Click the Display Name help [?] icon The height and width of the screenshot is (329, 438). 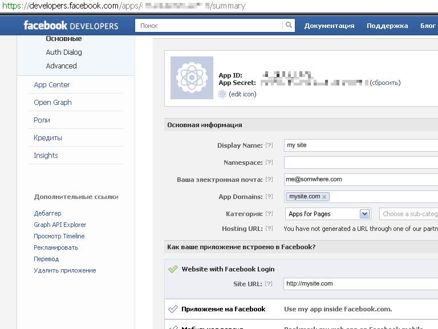(x=269, y=145)
